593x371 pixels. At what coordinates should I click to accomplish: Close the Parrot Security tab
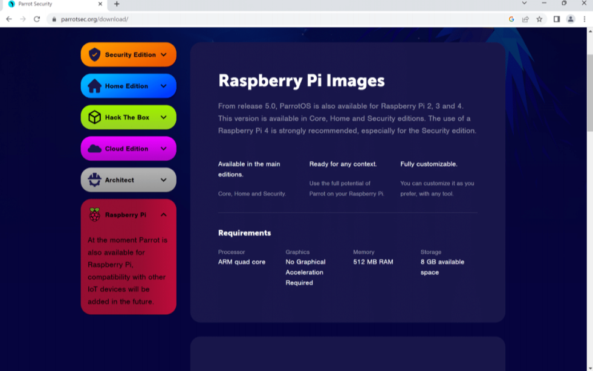(100, 4)
